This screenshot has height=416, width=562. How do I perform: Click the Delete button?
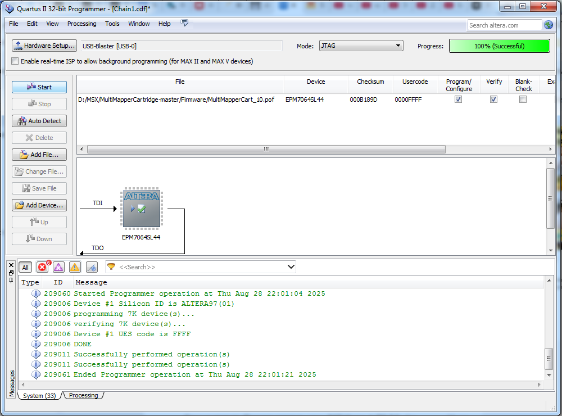[x=39, y=138]
